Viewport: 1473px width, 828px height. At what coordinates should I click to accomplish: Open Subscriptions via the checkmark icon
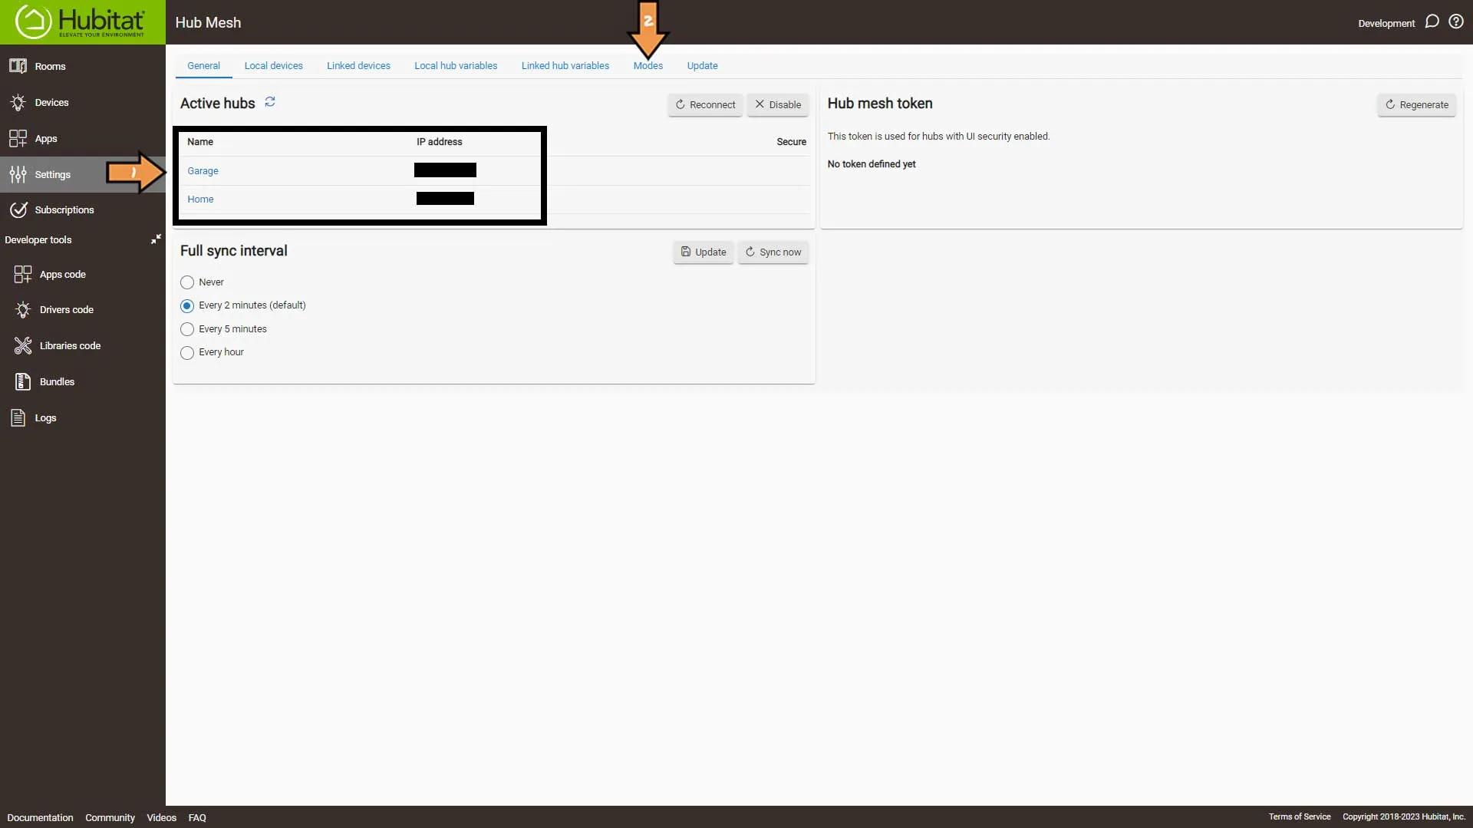point(18,209)
